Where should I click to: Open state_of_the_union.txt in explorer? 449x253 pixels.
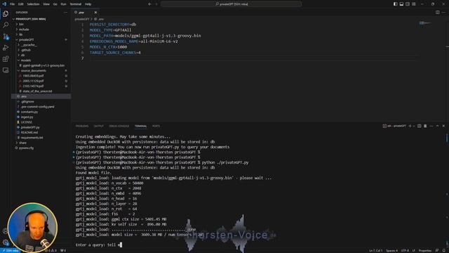(37, 91)
